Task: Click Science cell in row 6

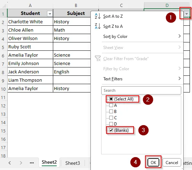Action: [x=72, y=55]
